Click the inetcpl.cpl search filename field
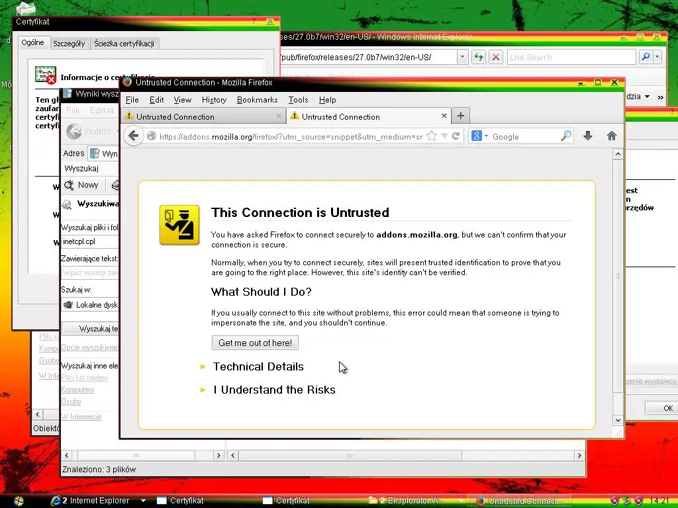 point(90,241)
